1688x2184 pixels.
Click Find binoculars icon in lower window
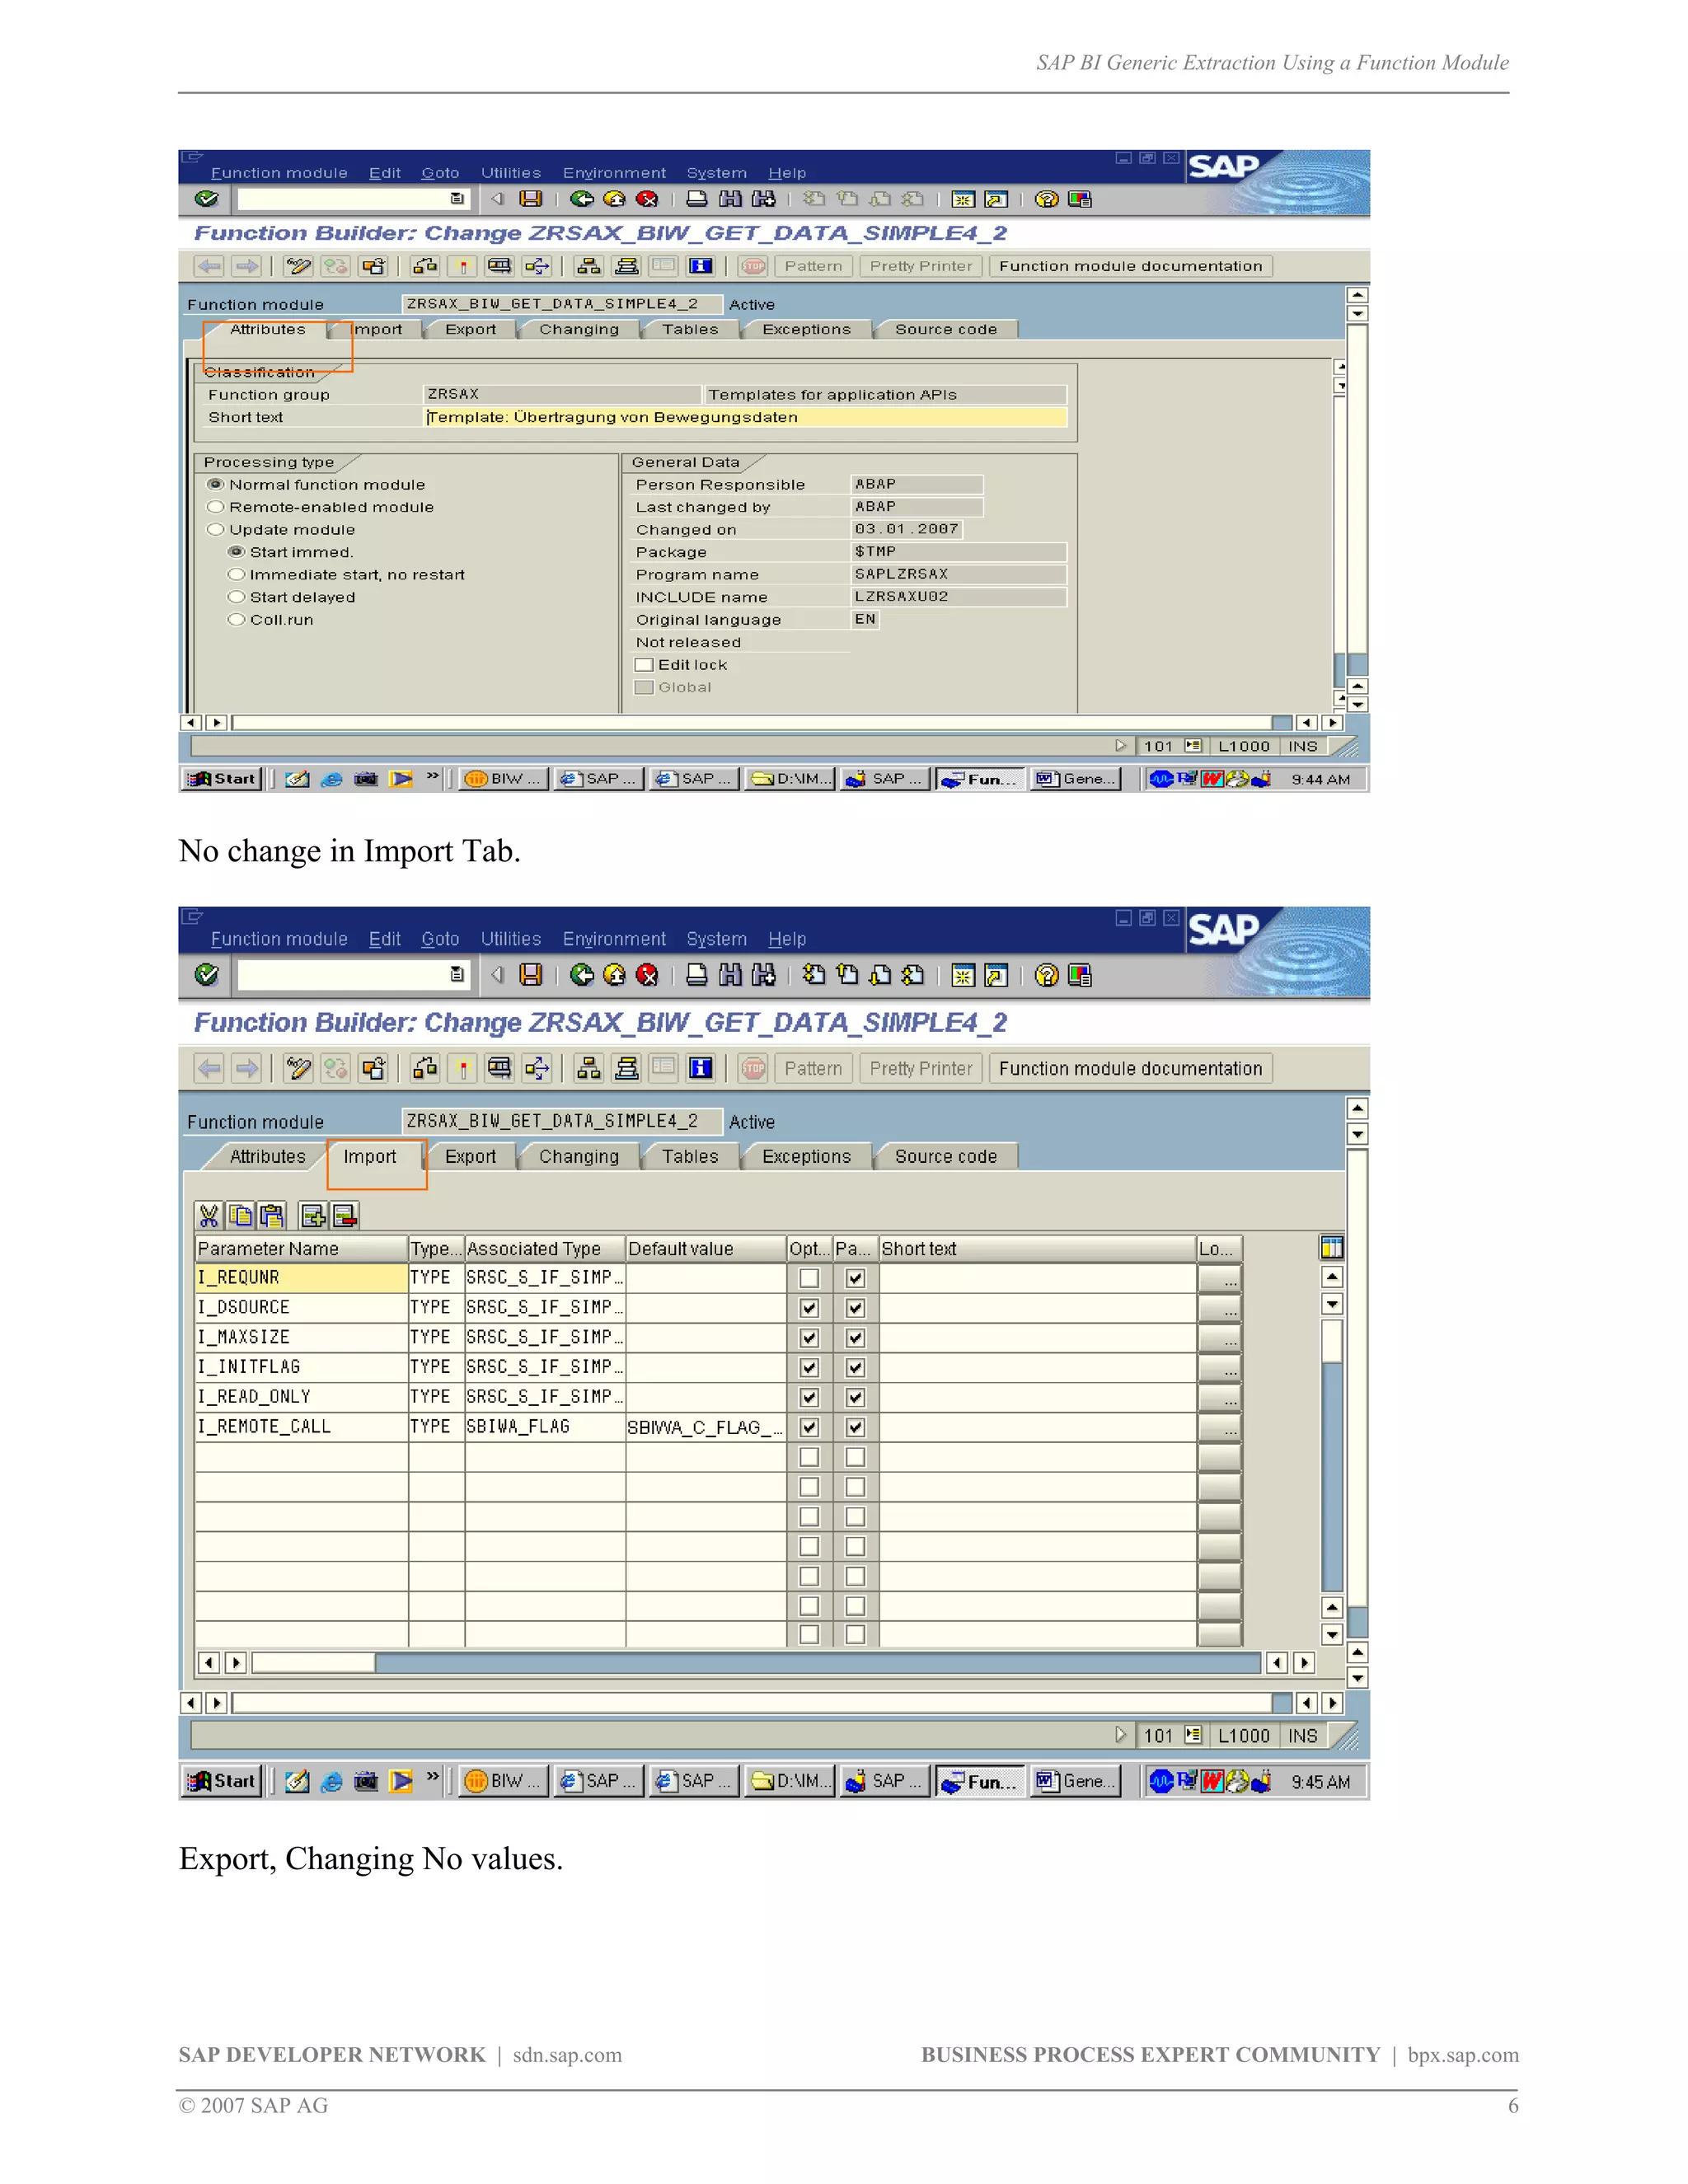tap(731, 975)
